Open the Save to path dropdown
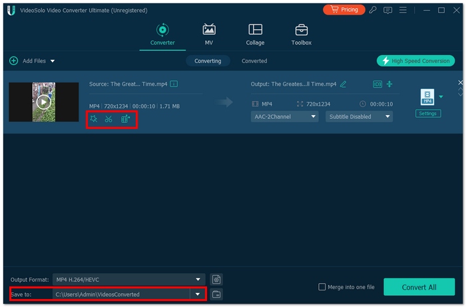The width and height of the screenshot is (466, 307). [198, 294]
